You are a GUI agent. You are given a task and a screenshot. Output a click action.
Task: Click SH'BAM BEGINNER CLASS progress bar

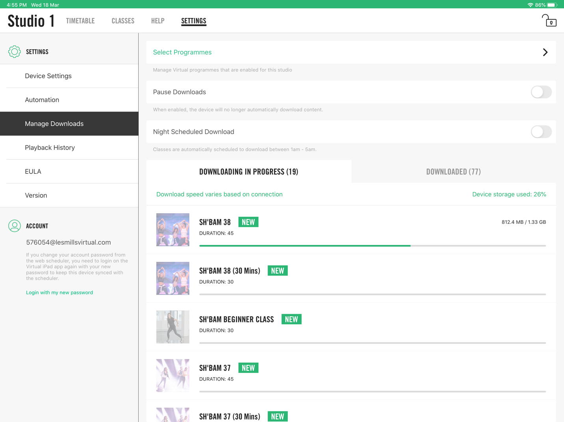(x=372, y=343)
